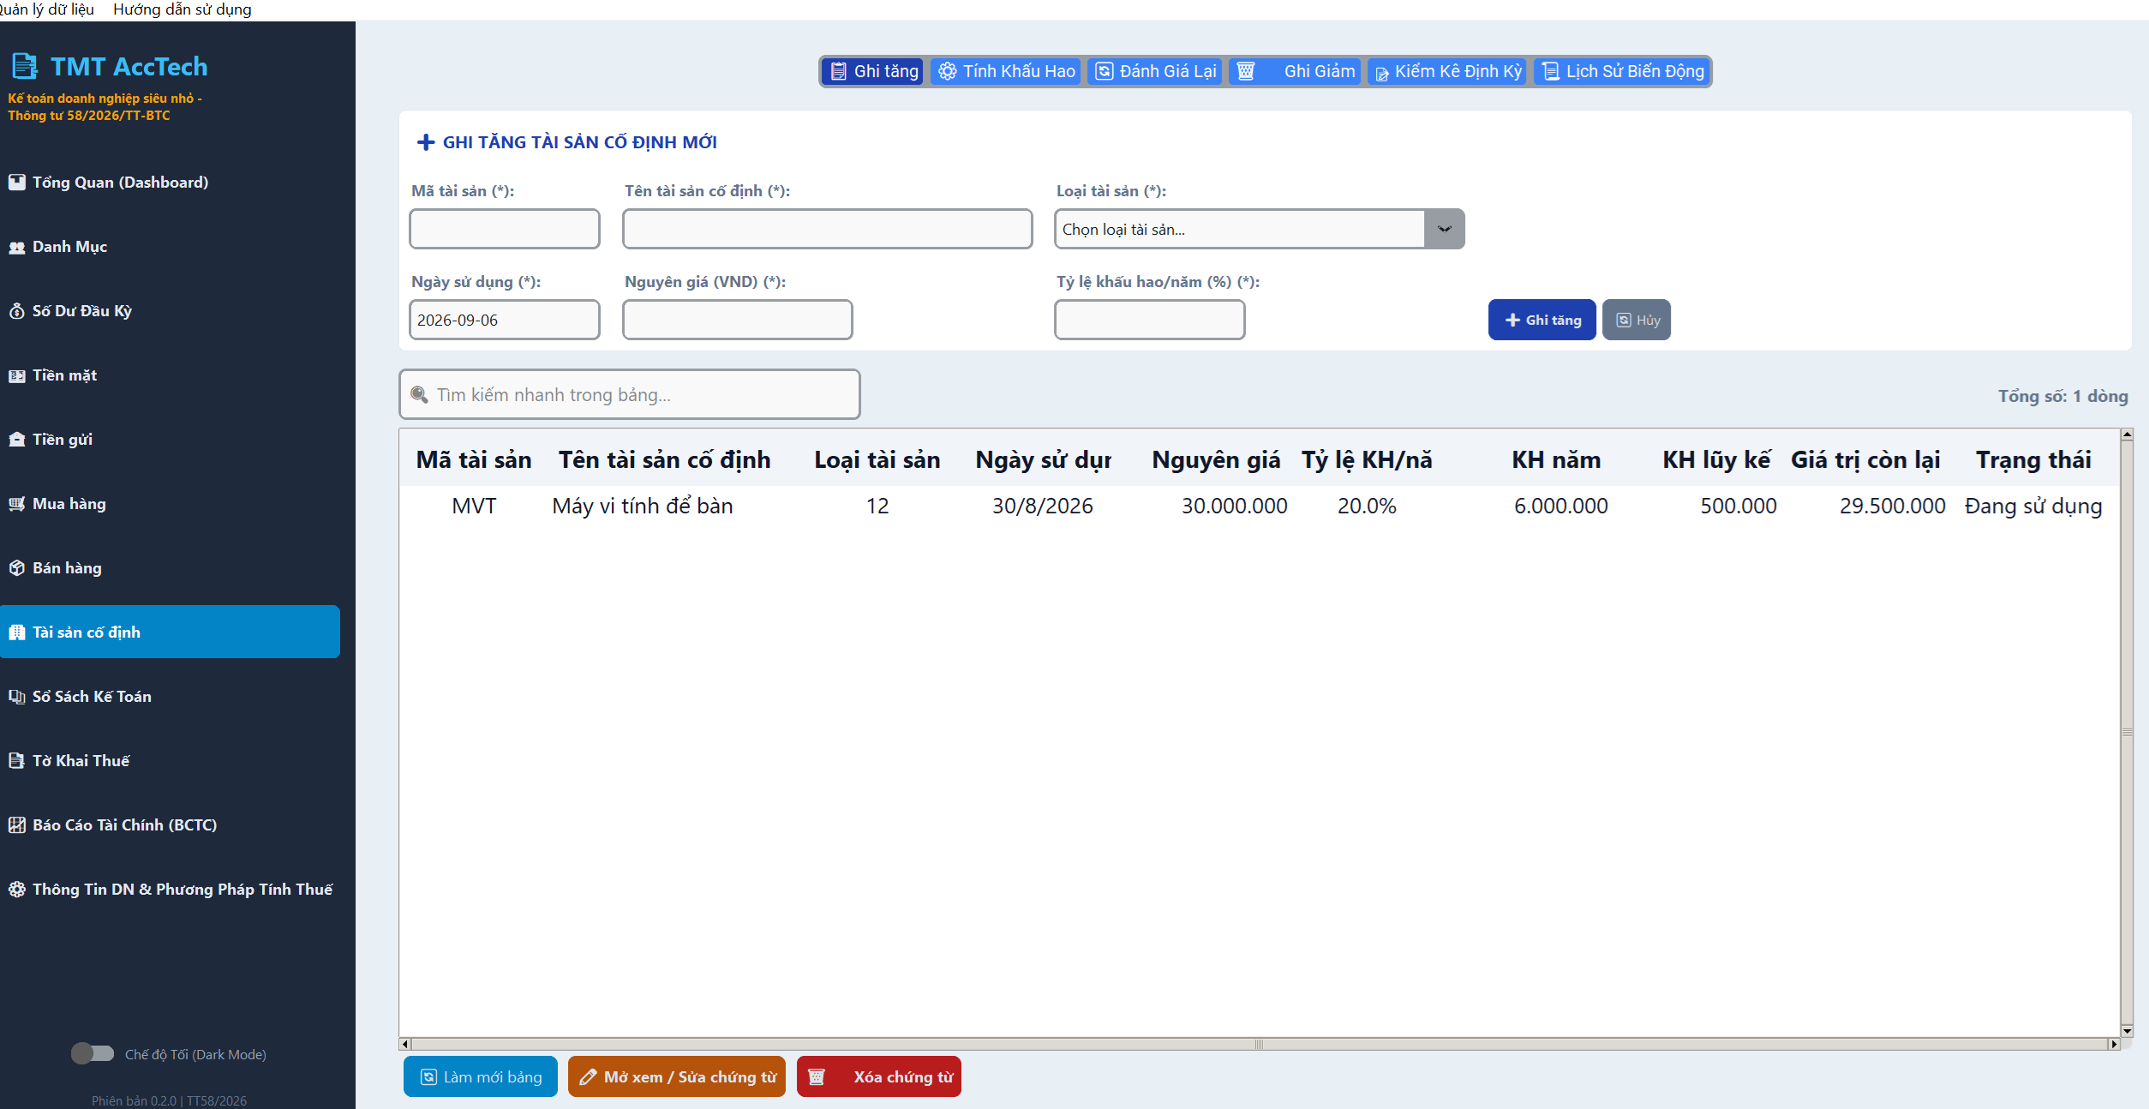Toggle the Dark Mode switch
The width and height of the screenshot is (2149, 1109).
pyautogui.click(x=92, y=1053)
